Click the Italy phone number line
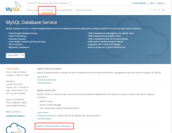Screen dimensions: 172x133 17,90
